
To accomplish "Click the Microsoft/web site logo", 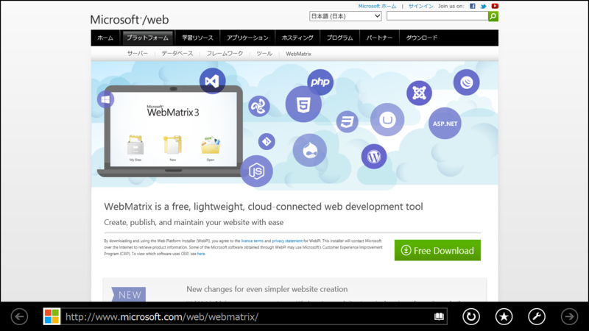I will coord(130,20).
